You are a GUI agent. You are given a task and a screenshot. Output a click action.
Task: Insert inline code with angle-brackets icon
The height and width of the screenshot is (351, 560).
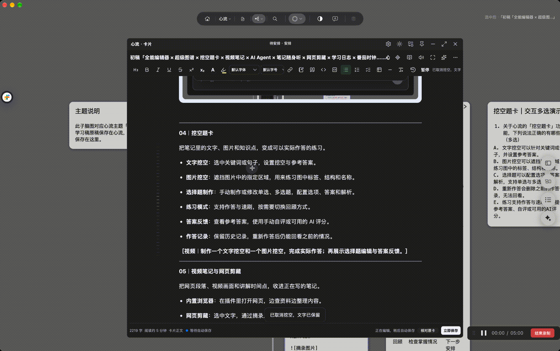click(323, 70)
